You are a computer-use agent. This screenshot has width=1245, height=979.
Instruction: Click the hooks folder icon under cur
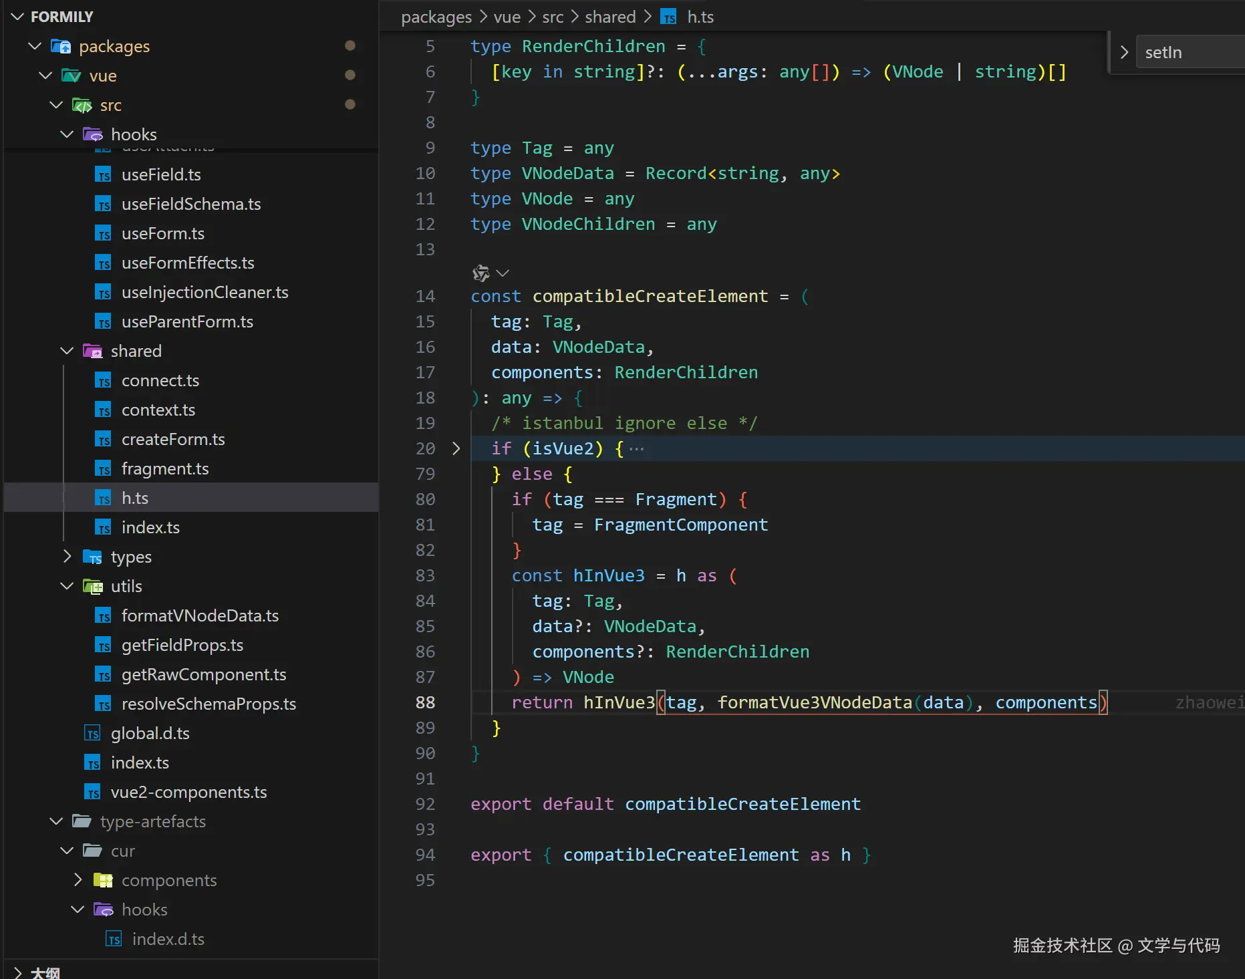click(x=104, y=910)
